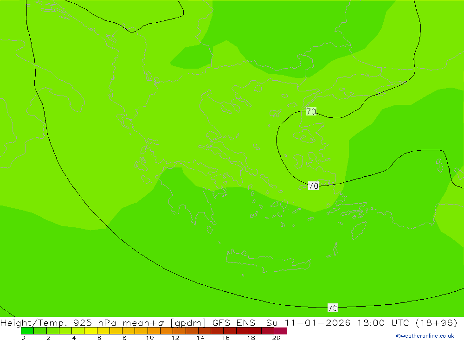Select the upper 70 contour label
The width and height of the screenshot is (464, 340).
pos(311,112)
